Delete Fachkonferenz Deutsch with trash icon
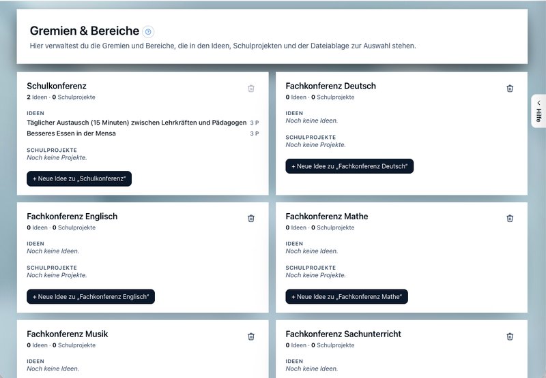This screenshot has height=378, width=546. [x=510, y=89]
